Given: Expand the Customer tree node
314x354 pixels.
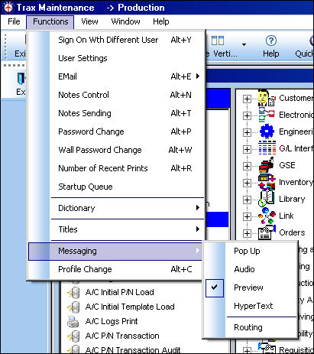Looking at the screenshot, I should coord(247,99).
